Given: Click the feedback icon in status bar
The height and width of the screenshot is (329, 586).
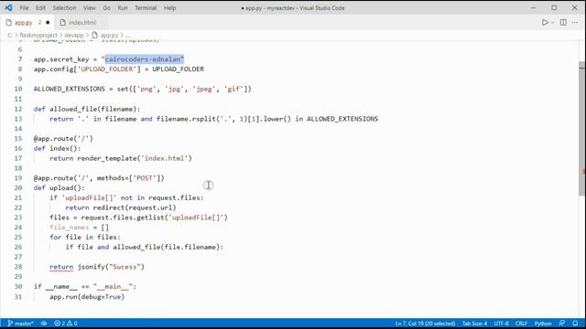Looking at the screenshot, I should coord(561,324).
